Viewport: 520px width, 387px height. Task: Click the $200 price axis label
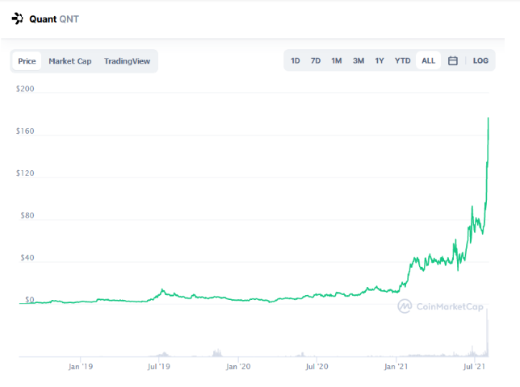point(25,89)
